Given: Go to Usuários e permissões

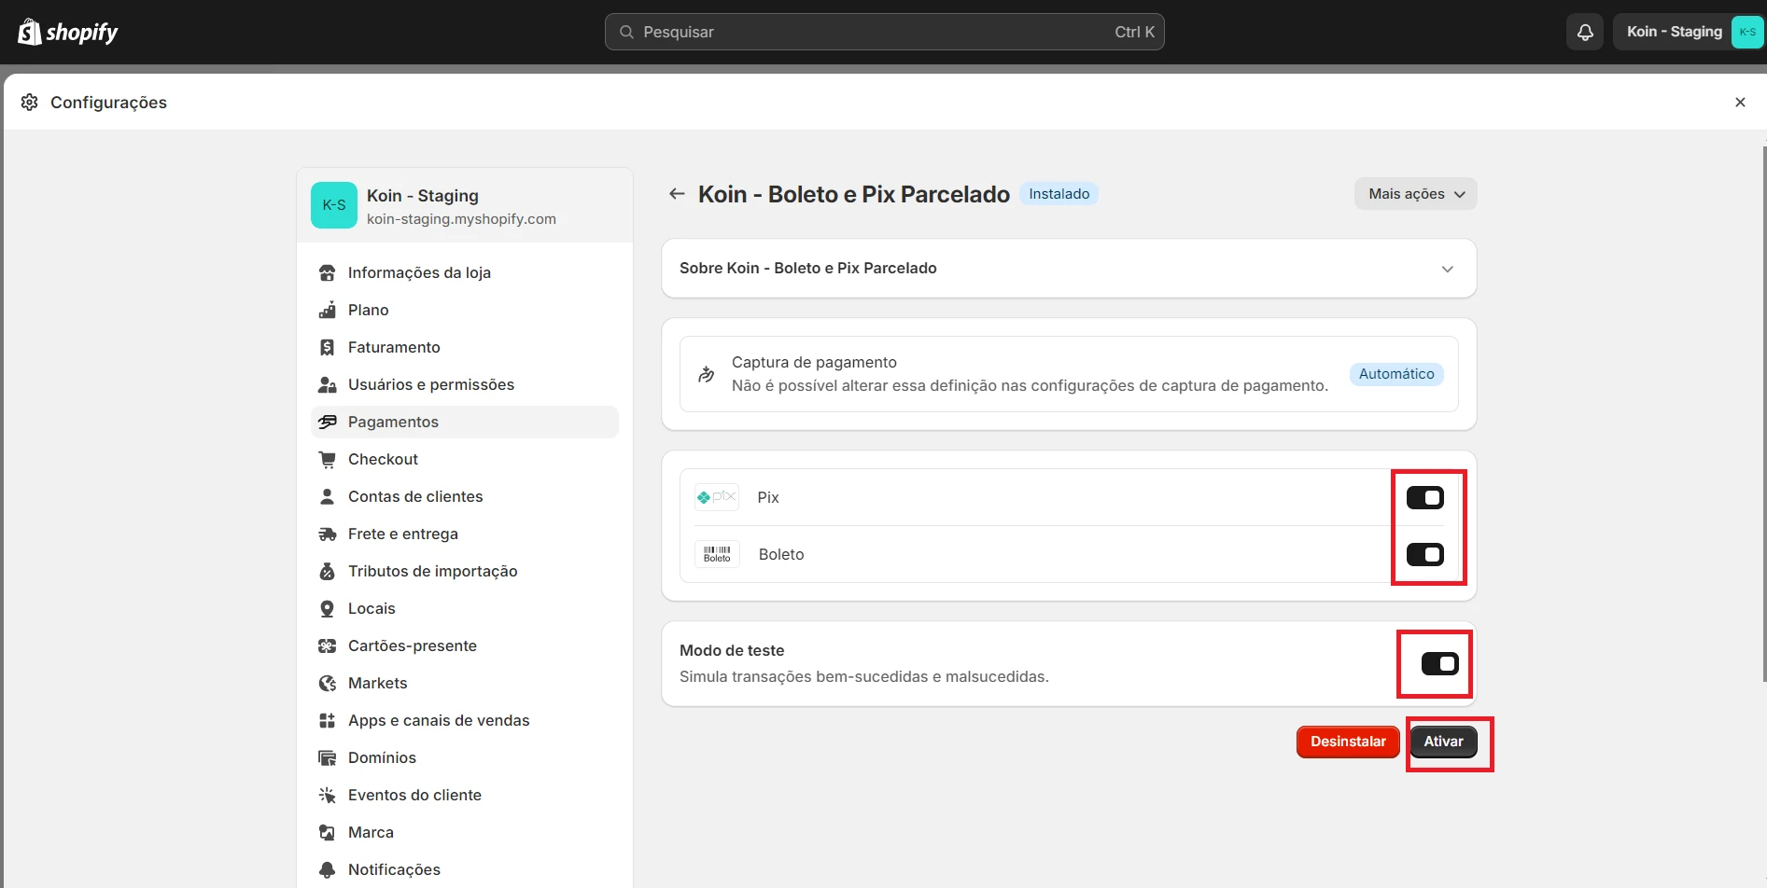Looking at the screenshot, I should pyautogui.click(x=465, y=384).
